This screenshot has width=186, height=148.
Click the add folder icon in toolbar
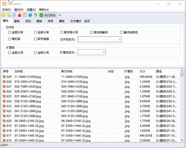click(x=8, y=15)
